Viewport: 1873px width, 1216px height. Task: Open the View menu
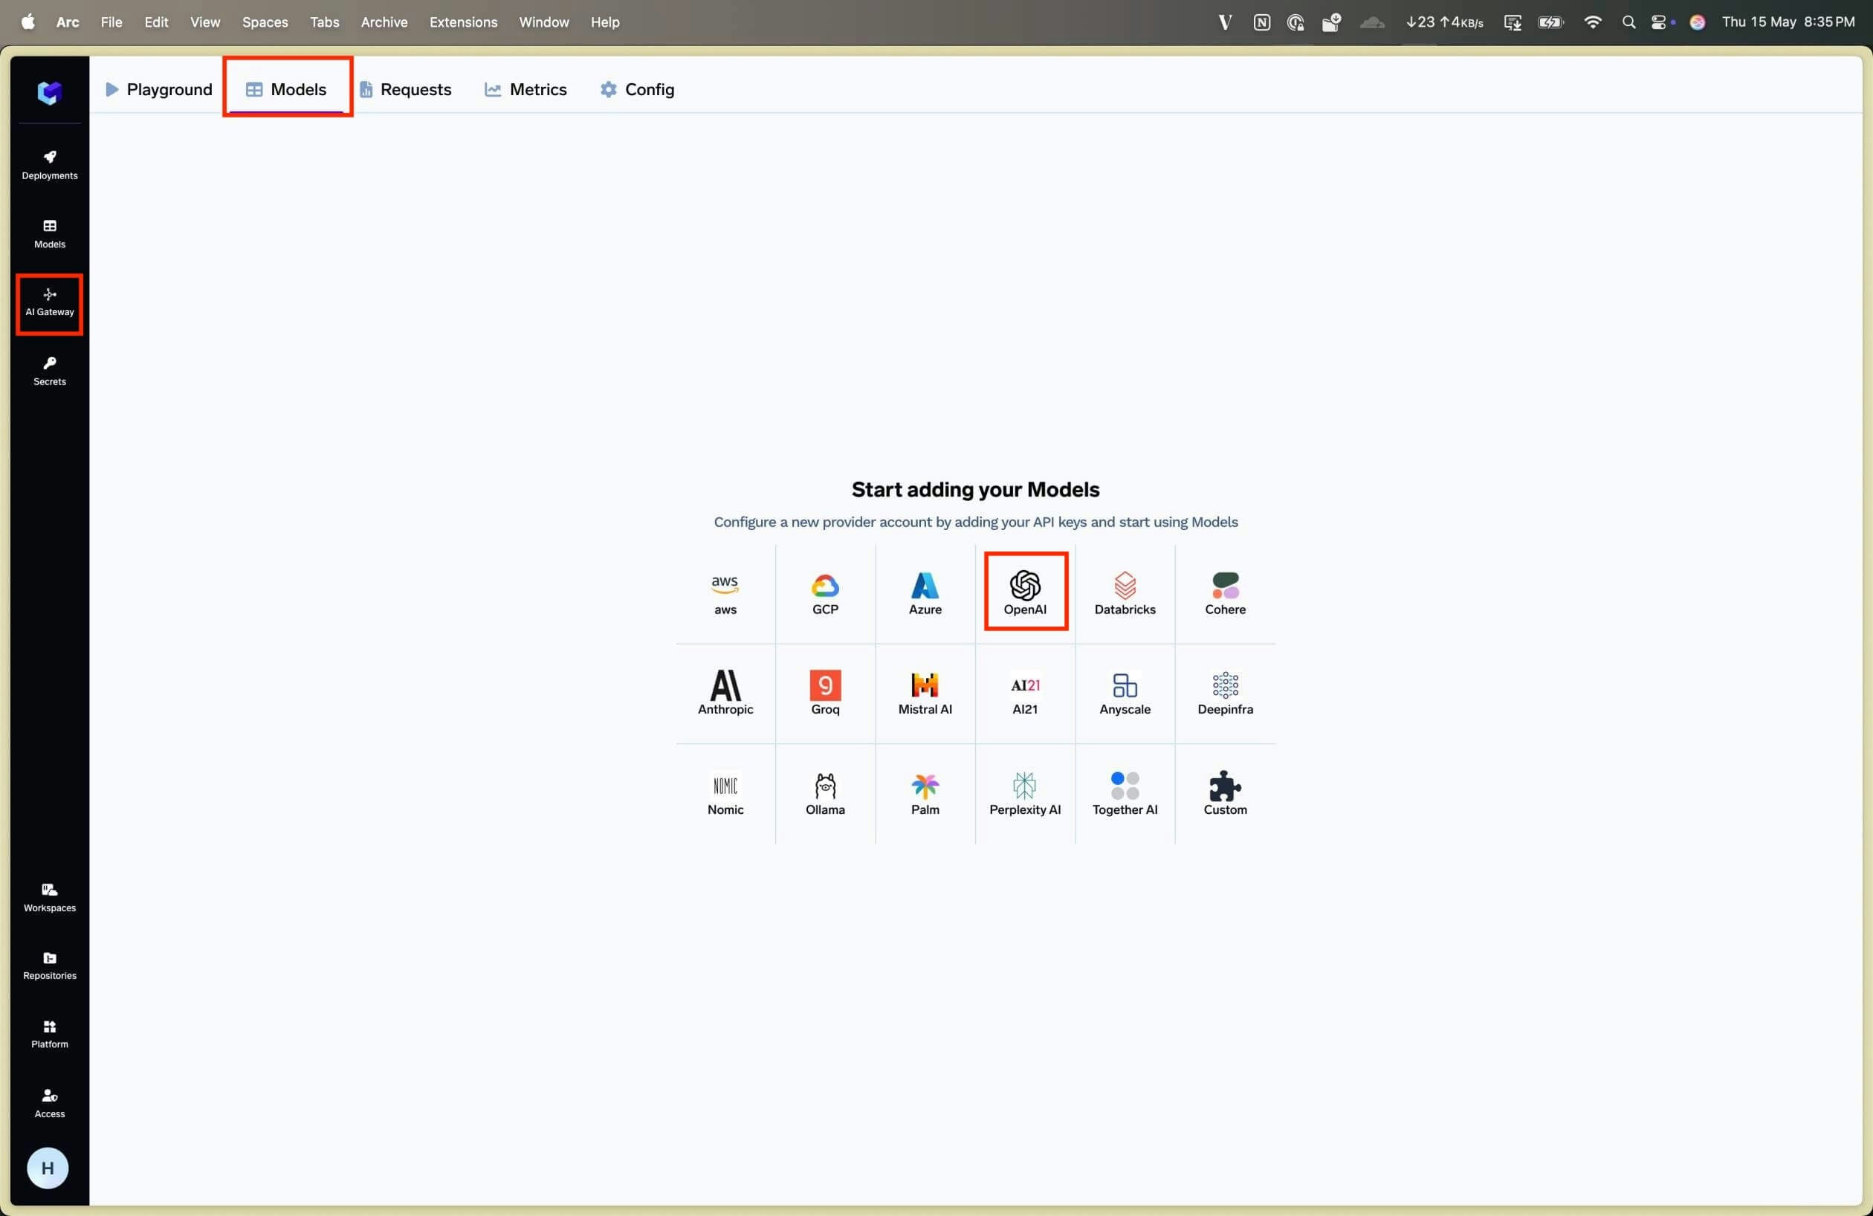coord(204,22)
